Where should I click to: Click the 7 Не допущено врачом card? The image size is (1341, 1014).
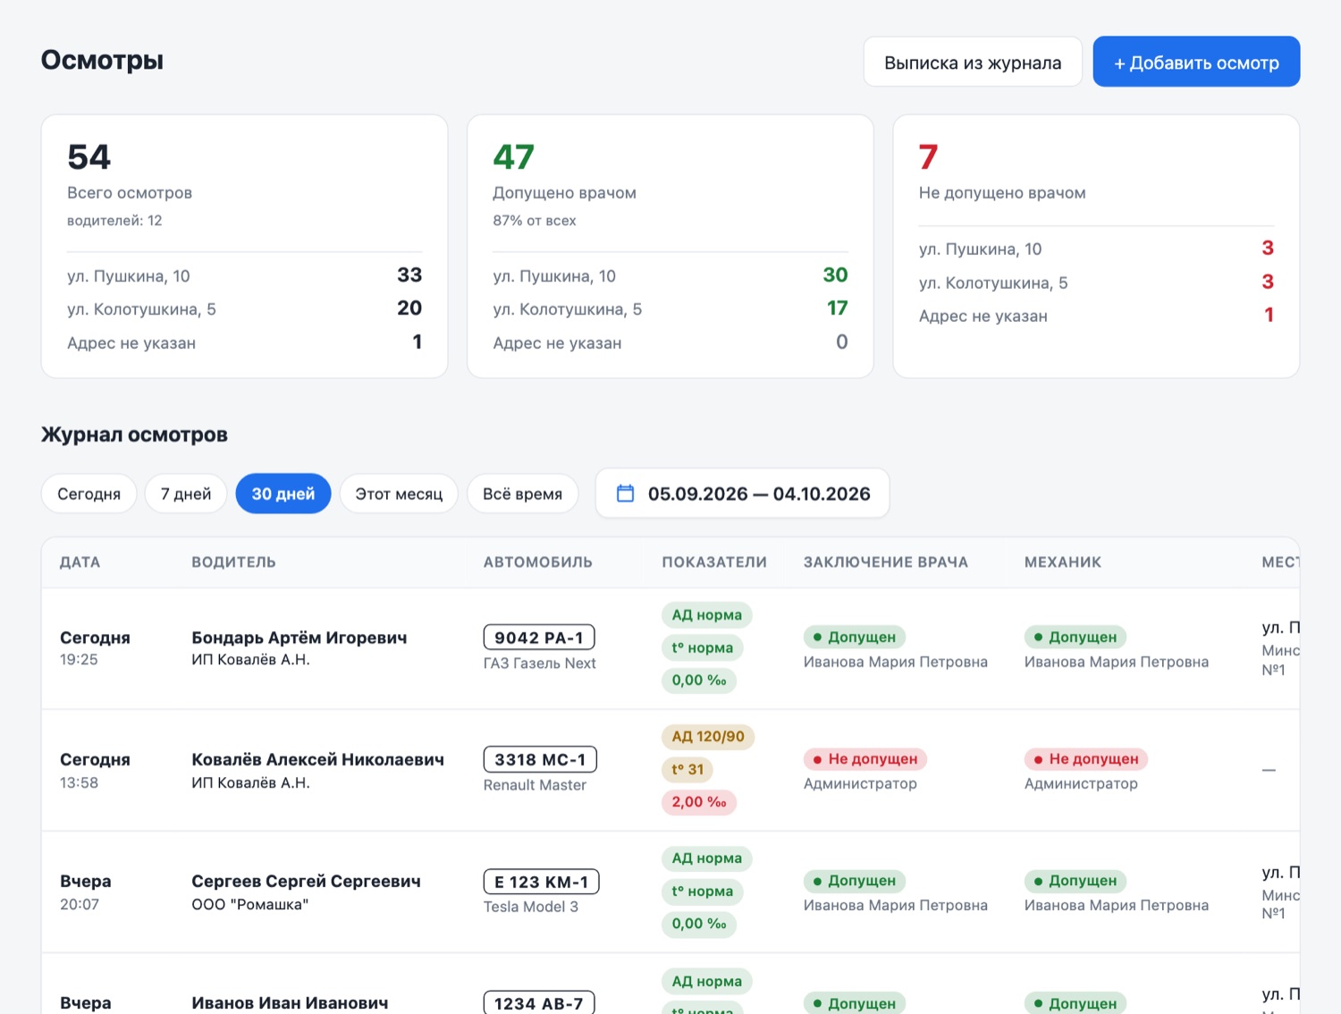point(1096,246)
